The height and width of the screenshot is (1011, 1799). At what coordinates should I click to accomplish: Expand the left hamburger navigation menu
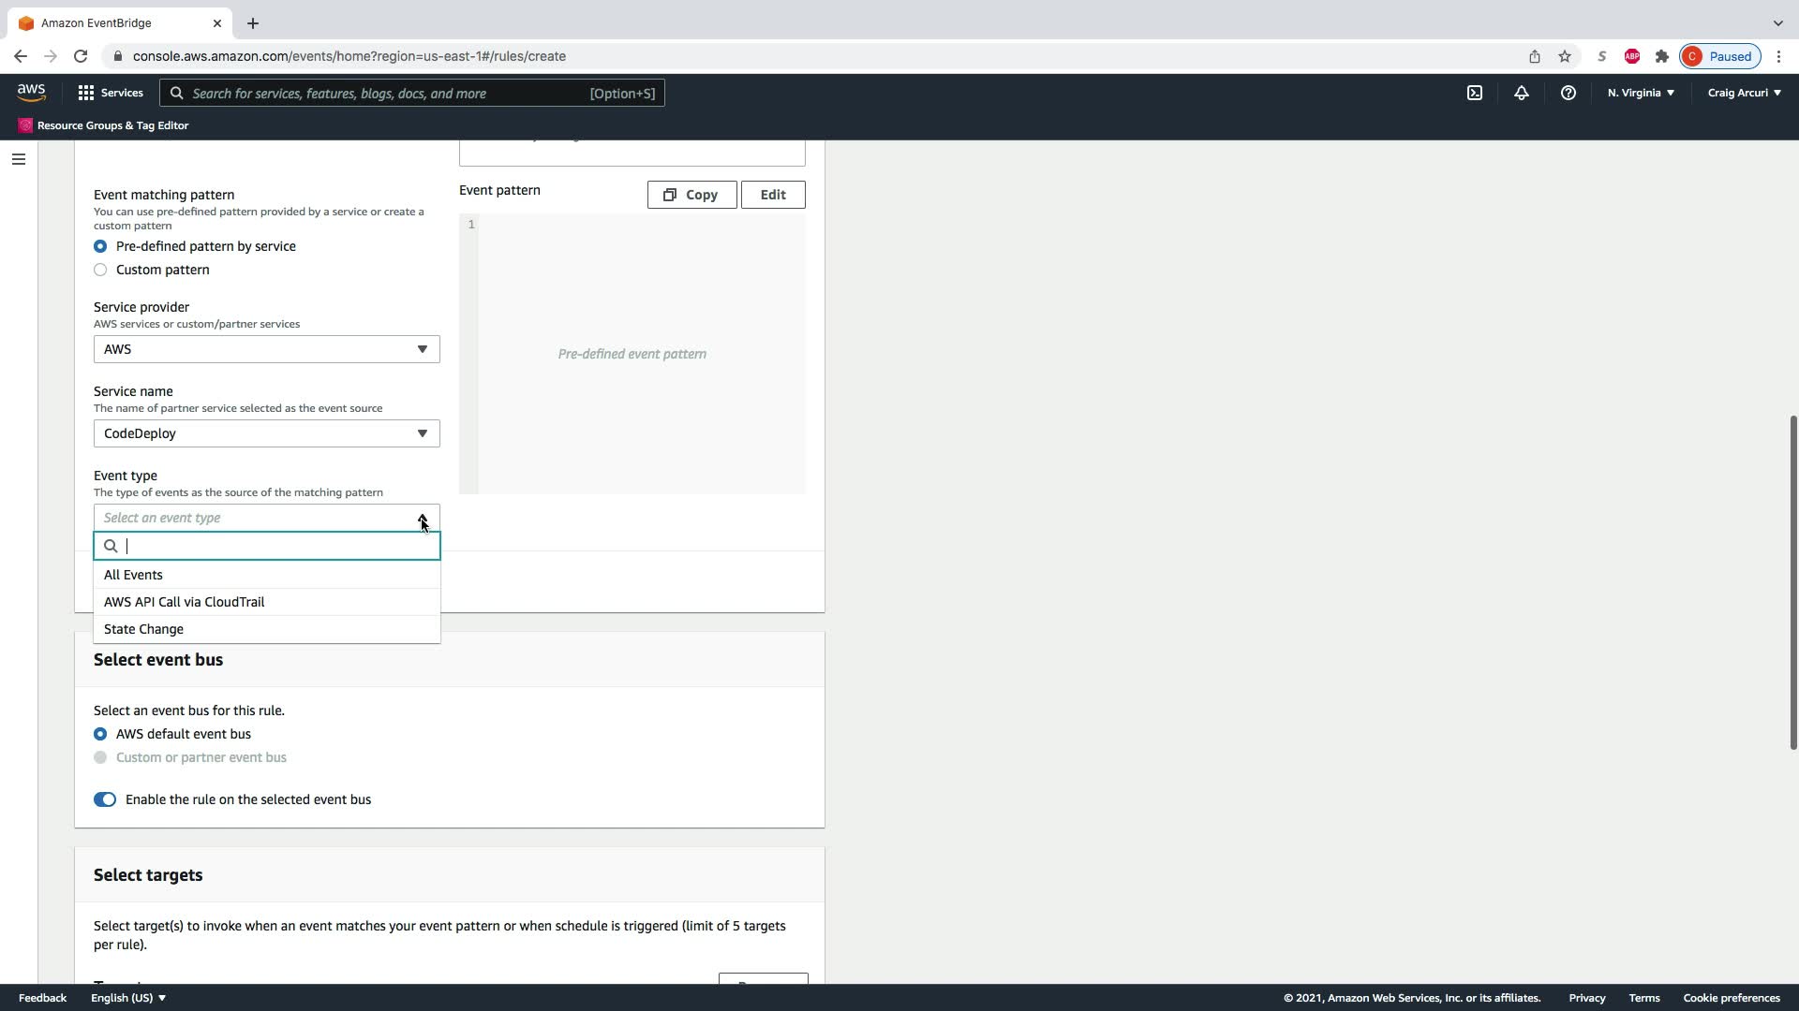[x=18, y=159]
